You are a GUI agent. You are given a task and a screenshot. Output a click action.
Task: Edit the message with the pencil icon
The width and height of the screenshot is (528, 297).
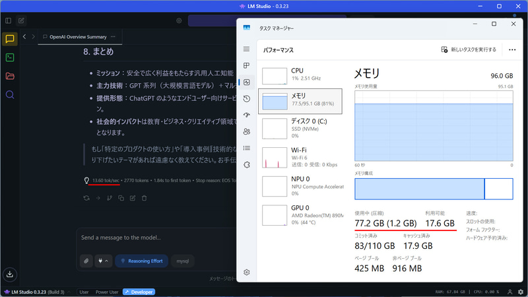133,198
